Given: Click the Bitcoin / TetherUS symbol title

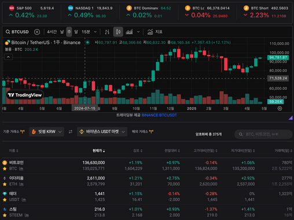Looking at the screenshot, I should [x=46, y=42].
